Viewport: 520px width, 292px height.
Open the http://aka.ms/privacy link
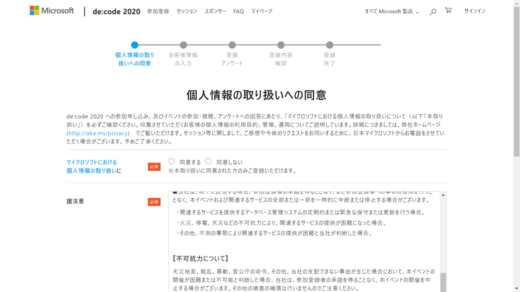tap(98, 133)
